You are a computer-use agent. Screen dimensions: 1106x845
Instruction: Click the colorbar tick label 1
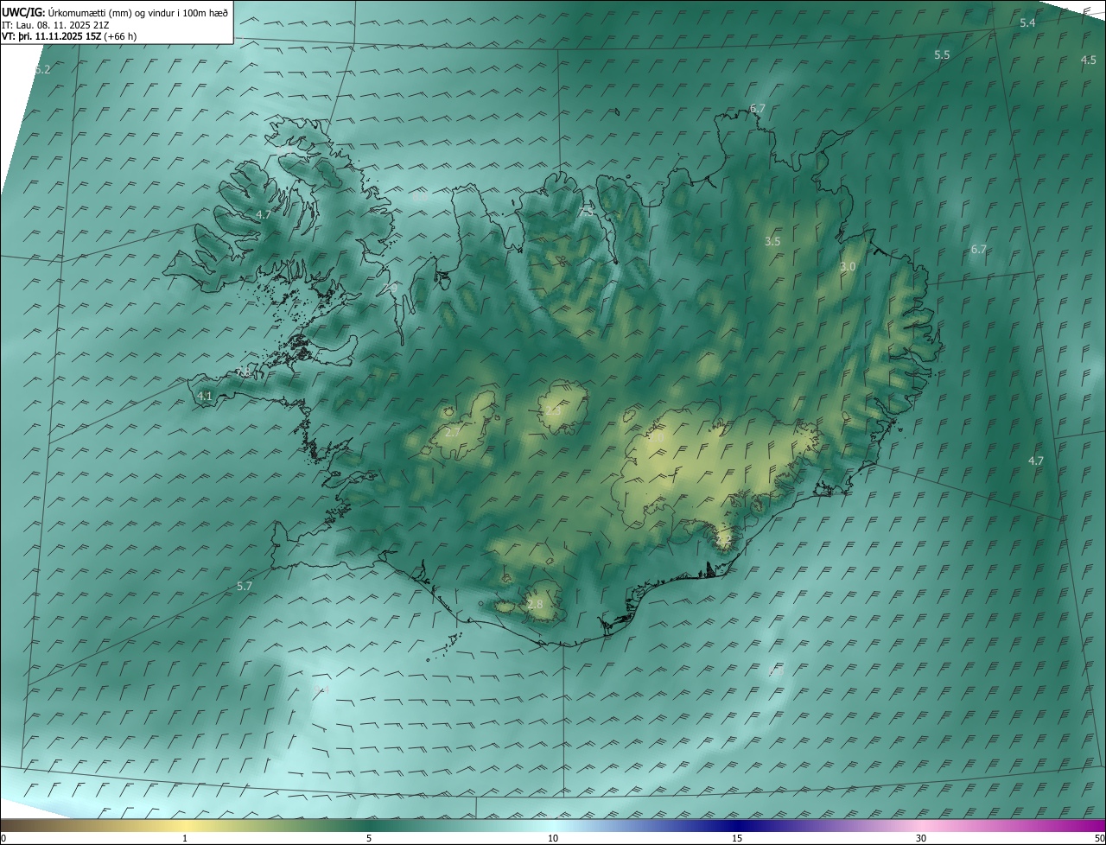(185, 838)
